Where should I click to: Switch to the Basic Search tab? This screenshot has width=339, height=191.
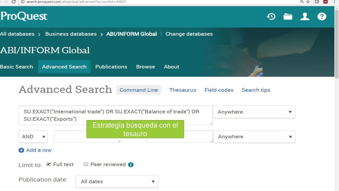point(17,67)
